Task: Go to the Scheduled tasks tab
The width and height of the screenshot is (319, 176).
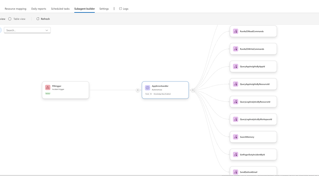Action: [60, 9]
